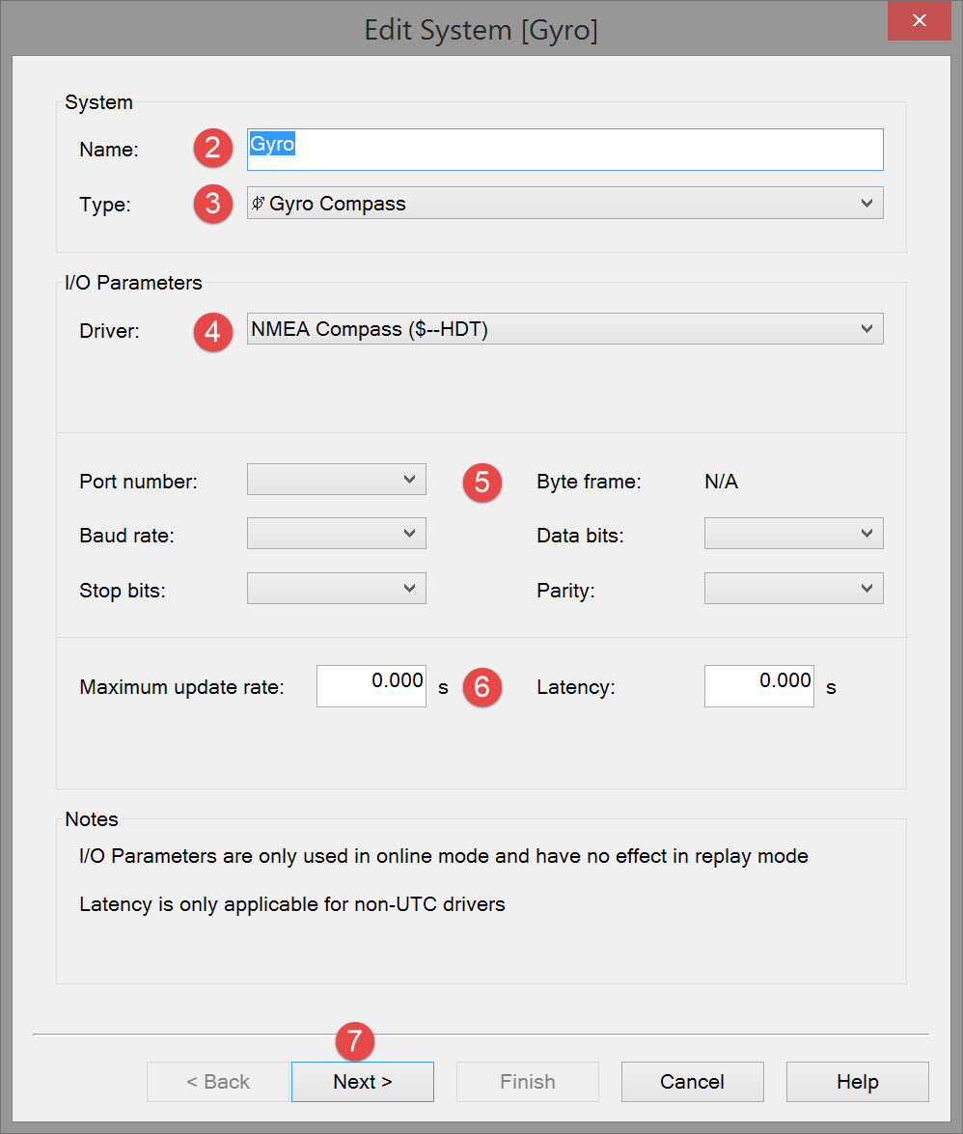
Task: Click red marker number 4
Action: pos(212,332)
